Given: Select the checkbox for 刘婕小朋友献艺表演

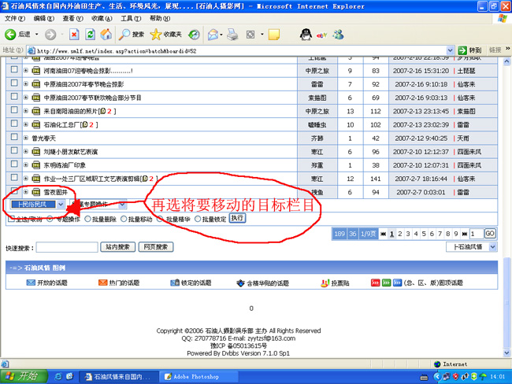Looking at the screenshot, I should pos(14,150).
